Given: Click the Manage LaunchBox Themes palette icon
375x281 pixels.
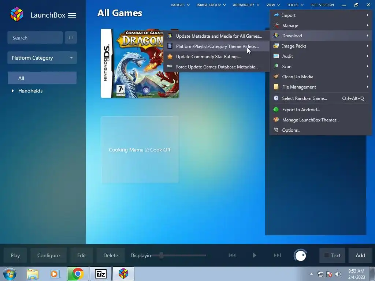Looking at the screenshot, I should (x=276, y=120).
